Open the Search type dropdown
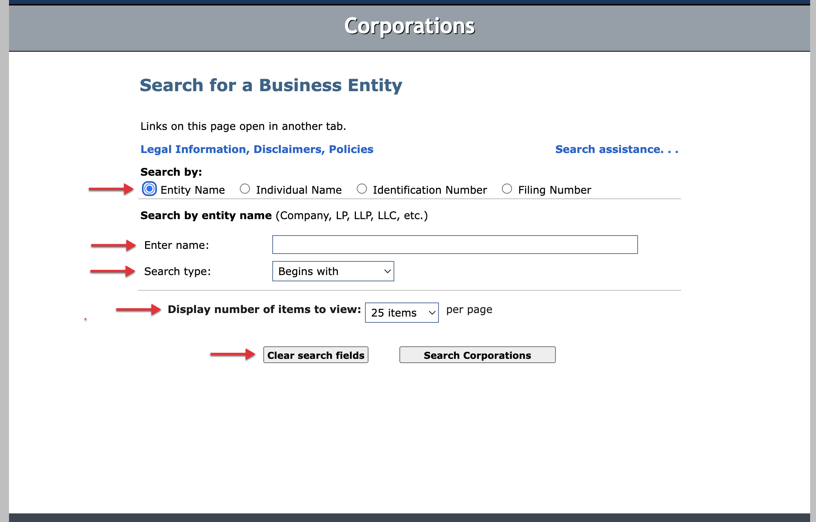 coord(333,271)
